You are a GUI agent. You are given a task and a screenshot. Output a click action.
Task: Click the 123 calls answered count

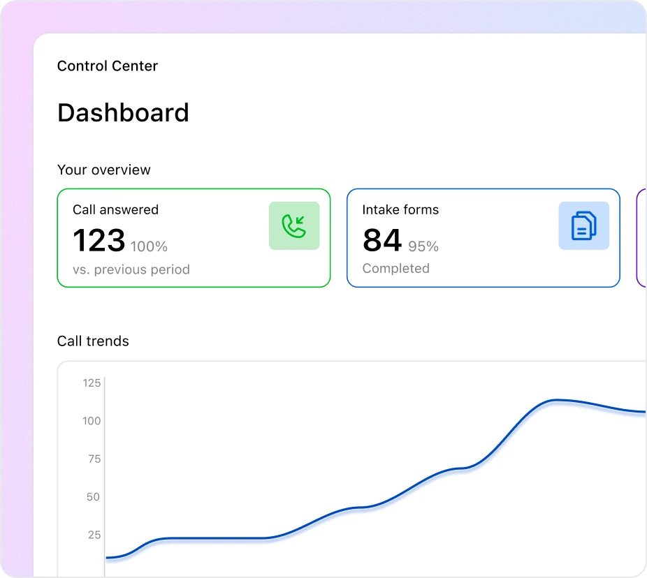coord(99,242)
